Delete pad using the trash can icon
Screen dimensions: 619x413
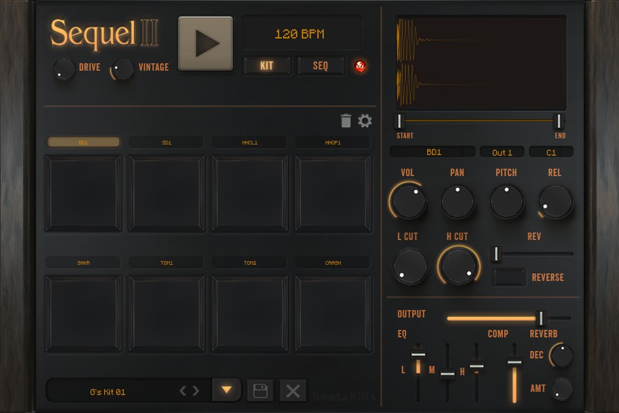click(x=346, y=121)
